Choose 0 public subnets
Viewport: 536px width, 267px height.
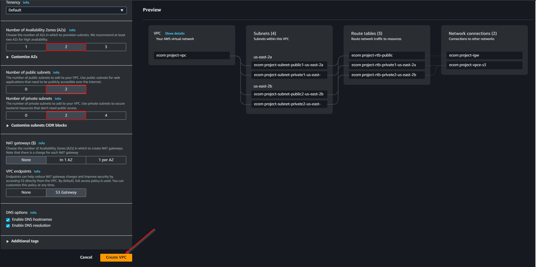(x=26, y=89)
